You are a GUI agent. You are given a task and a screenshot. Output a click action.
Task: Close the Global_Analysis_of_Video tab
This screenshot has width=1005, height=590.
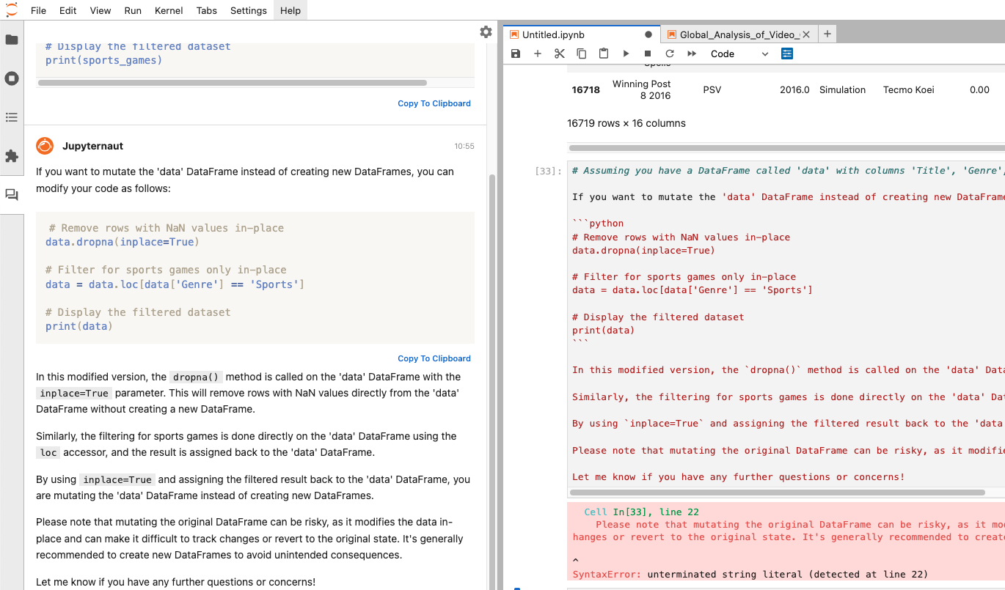(x=806, y=34)
